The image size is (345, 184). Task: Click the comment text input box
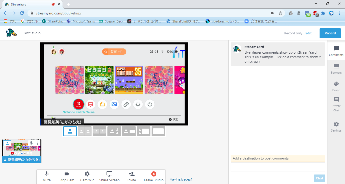(278, 167)
